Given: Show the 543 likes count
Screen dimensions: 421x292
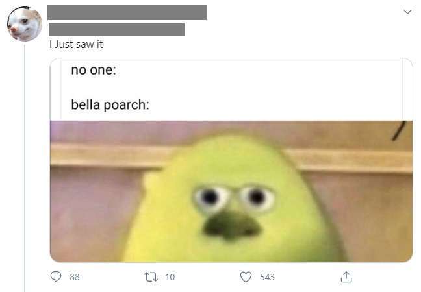Looking at the screenshot, I should pyautogui.click(x=267, y=277).
